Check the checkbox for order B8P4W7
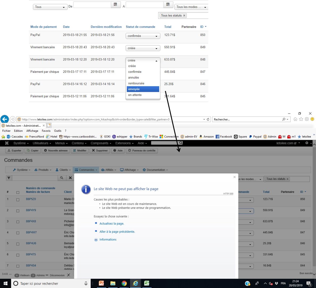 click(x=18, y=233)
